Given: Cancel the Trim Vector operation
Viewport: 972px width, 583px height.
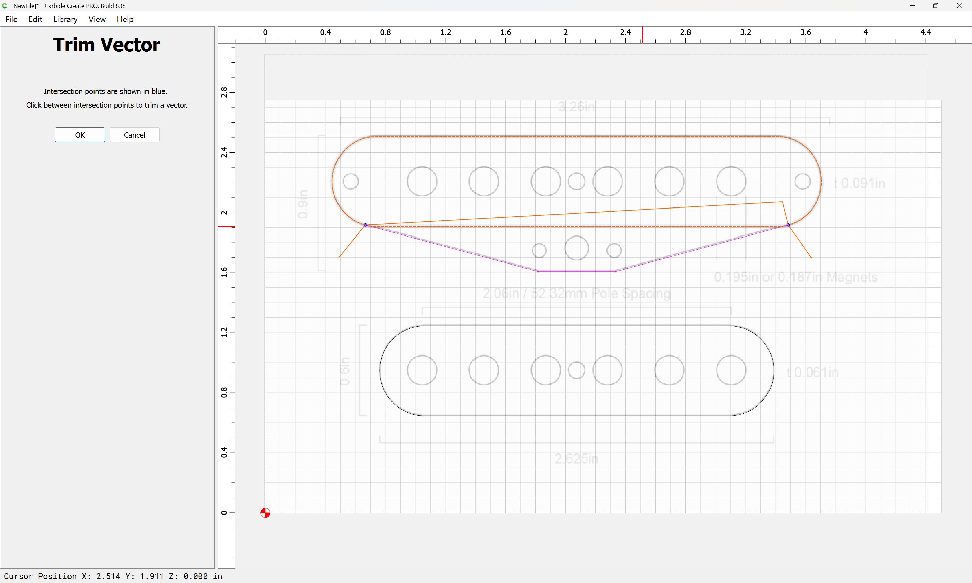Looking at the screenshot, I should pos(134,135).
